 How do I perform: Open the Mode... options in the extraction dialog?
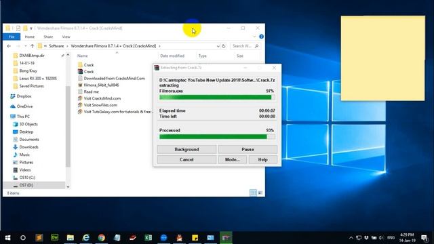coord(233,160)
